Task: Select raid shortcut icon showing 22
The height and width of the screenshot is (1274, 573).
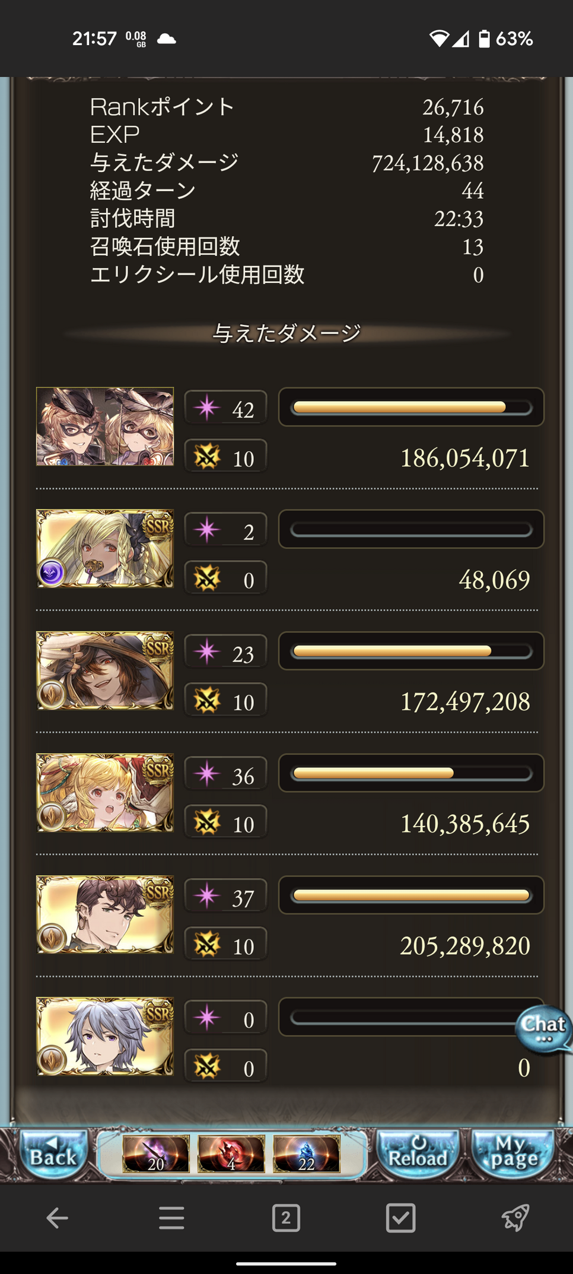Action: tap(307, 1154)
